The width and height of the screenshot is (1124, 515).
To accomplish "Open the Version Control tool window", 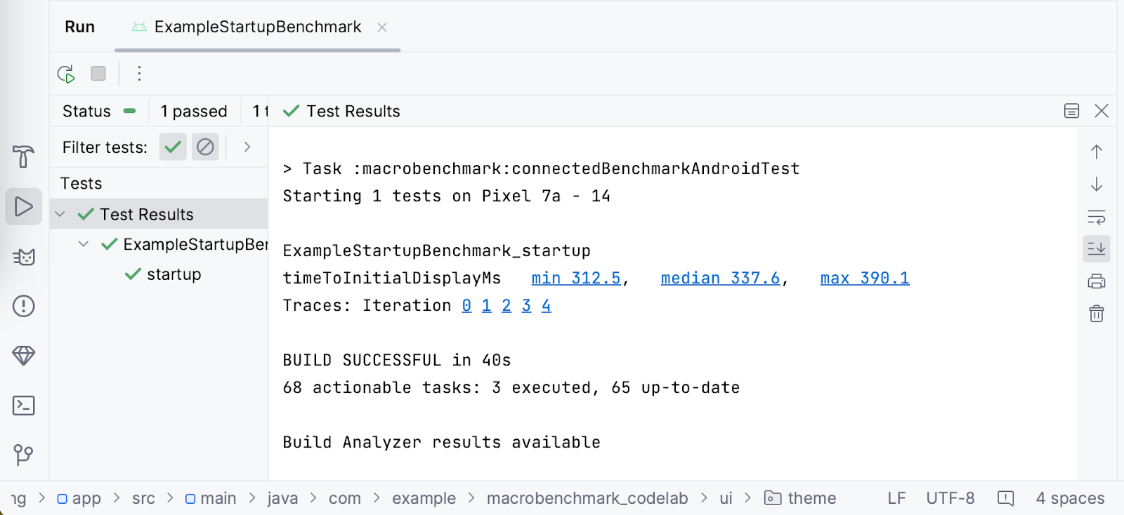I will point(23,455).
